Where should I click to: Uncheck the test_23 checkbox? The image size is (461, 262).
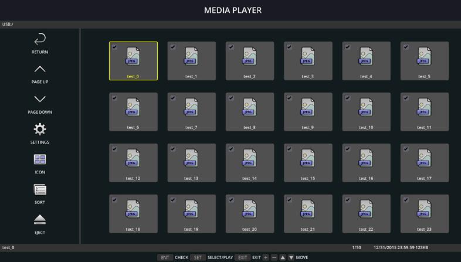click(x=406, y=200)
